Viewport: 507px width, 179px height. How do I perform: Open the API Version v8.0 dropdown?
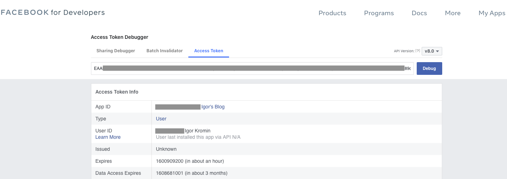tap(432, 51)
